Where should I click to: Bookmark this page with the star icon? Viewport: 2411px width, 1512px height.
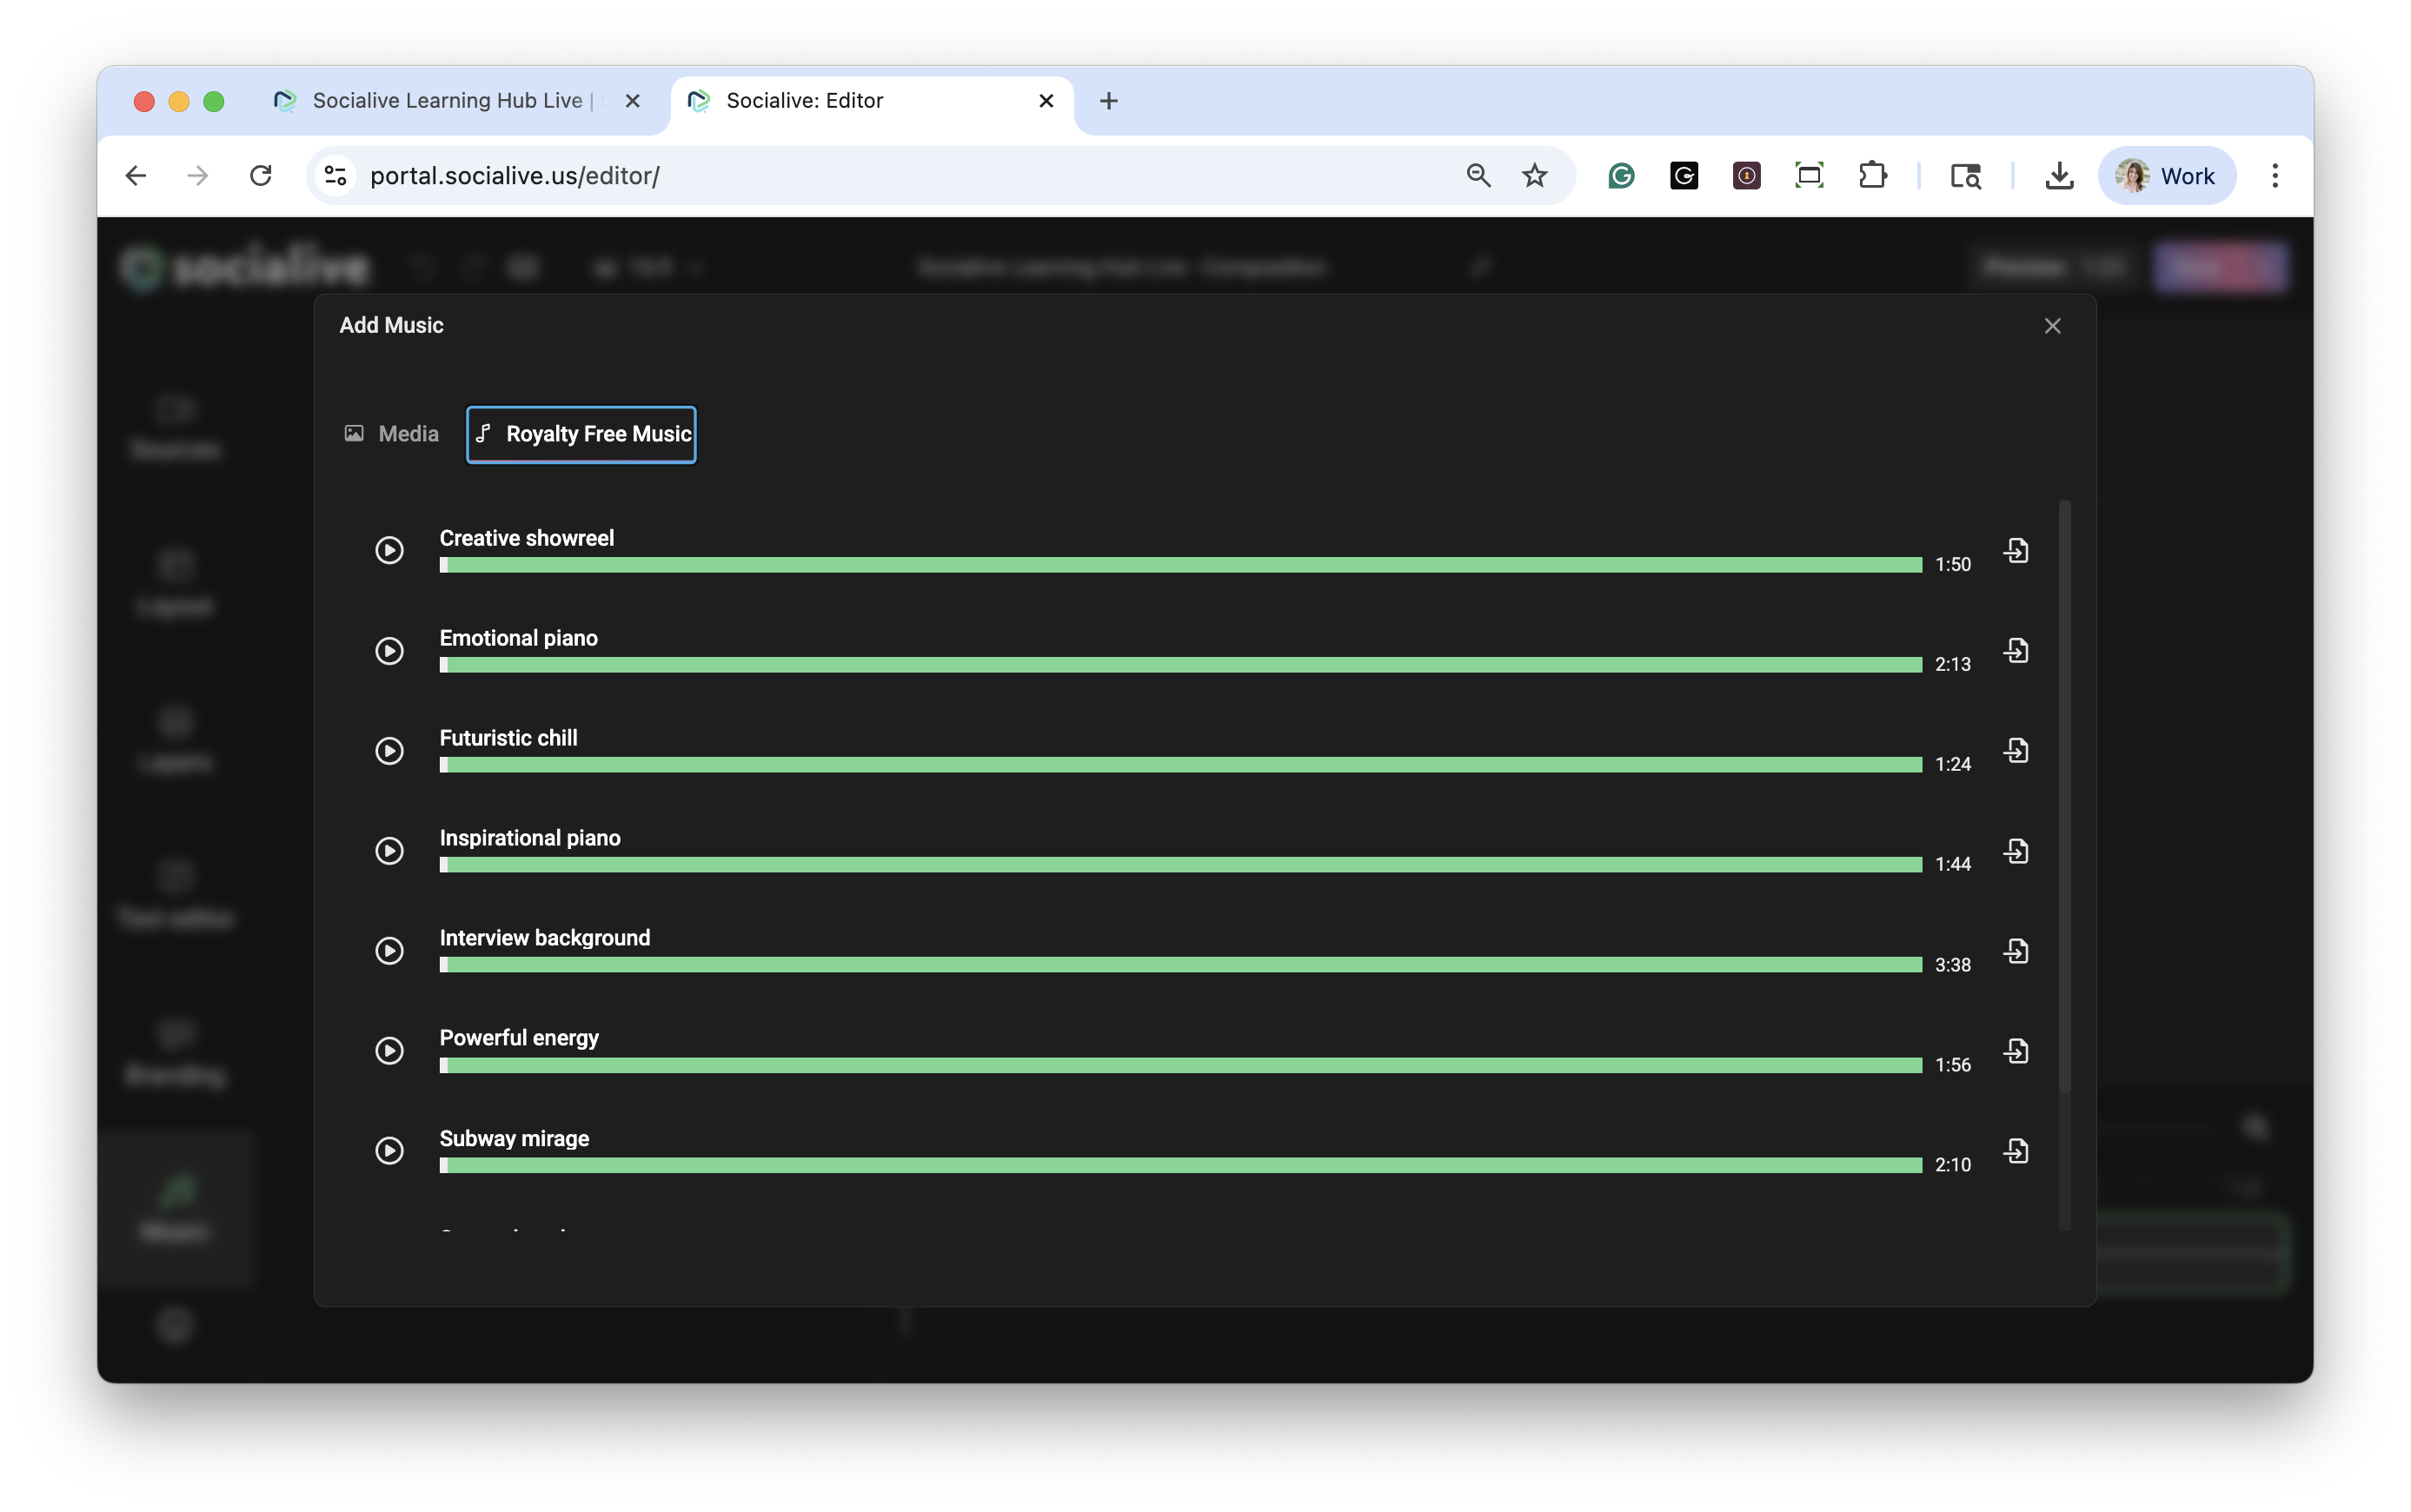pos(1534,176)
